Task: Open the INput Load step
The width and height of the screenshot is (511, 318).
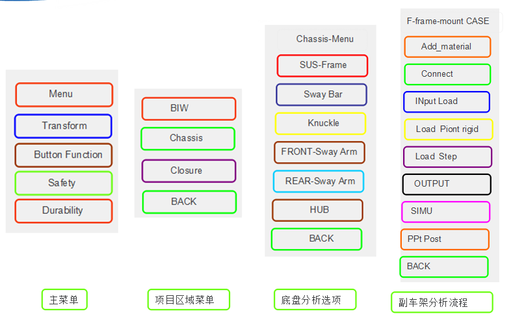Action: coord(446,101)
